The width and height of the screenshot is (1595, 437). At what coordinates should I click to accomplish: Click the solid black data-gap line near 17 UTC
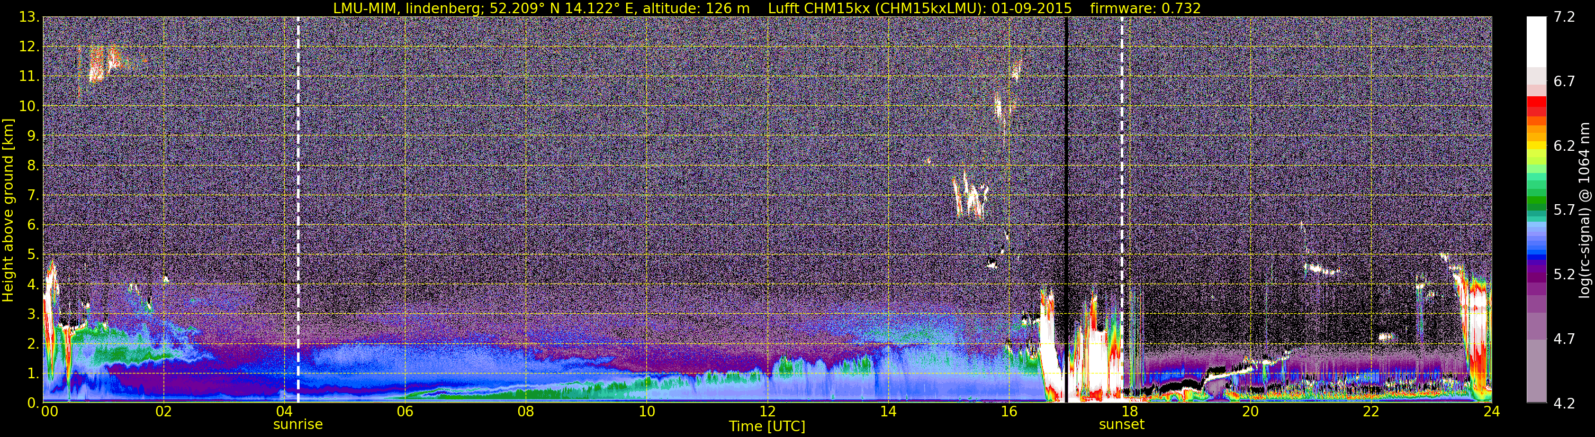(x=1066, y=210)
